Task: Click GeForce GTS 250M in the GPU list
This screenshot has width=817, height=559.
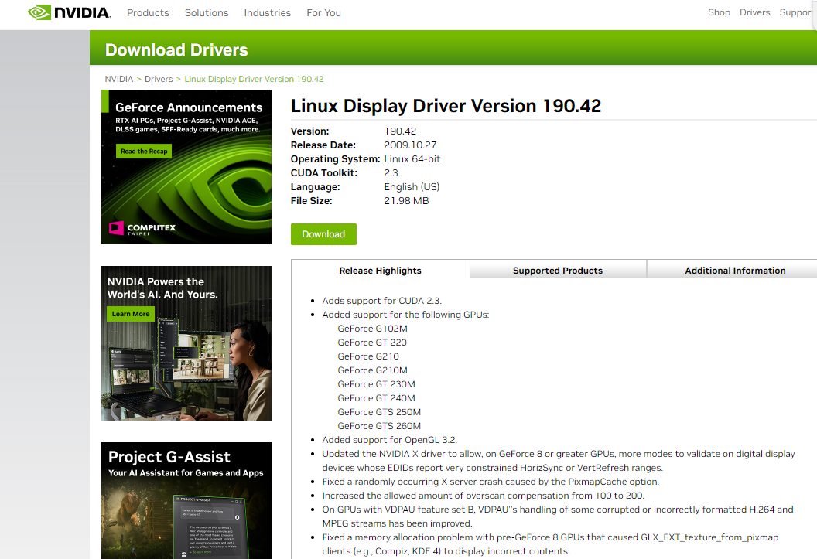Action: point(379,412)
